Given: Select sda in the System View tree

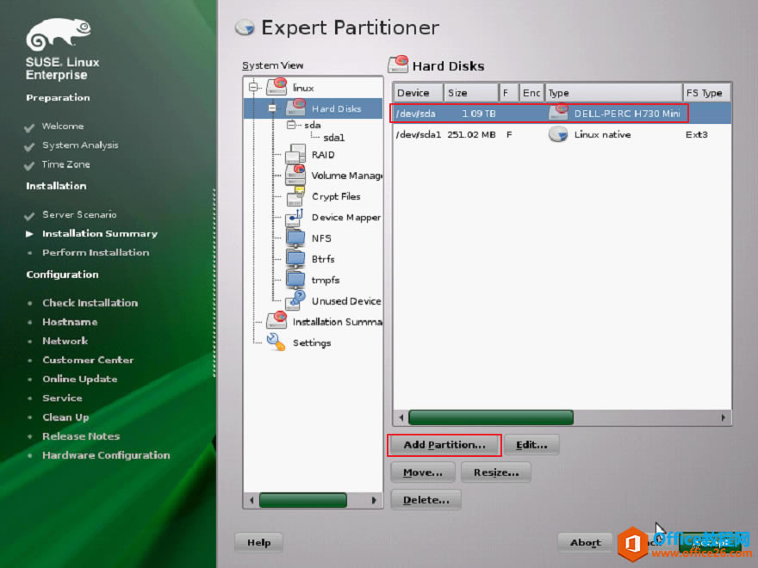Looking at the screenshot, I should [x=313, y=125].
